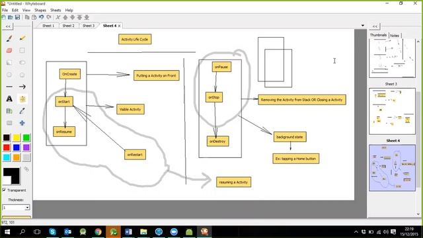Click the Copy icon in toolbar
This screenshot has width=423, height=238.
pos(27,17)
